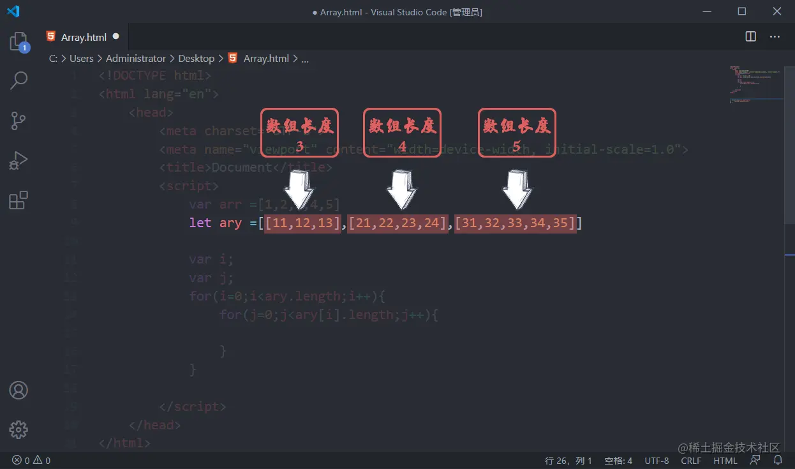Open the Explorer view in activity bar
The width and height of the screenshot is (795, 469).
click(x=19, y=42)
